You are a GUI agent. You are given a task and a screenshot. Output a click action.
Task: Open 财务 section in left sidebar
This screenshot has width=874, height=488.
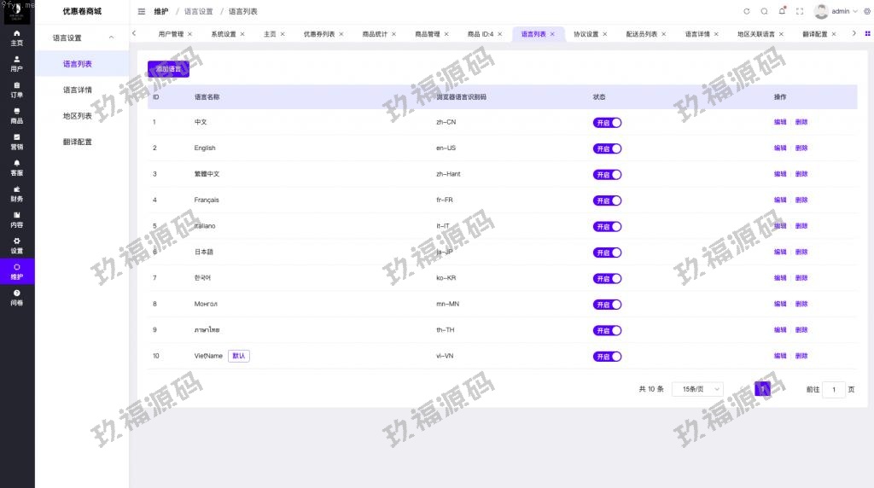(x=17, y=194)
